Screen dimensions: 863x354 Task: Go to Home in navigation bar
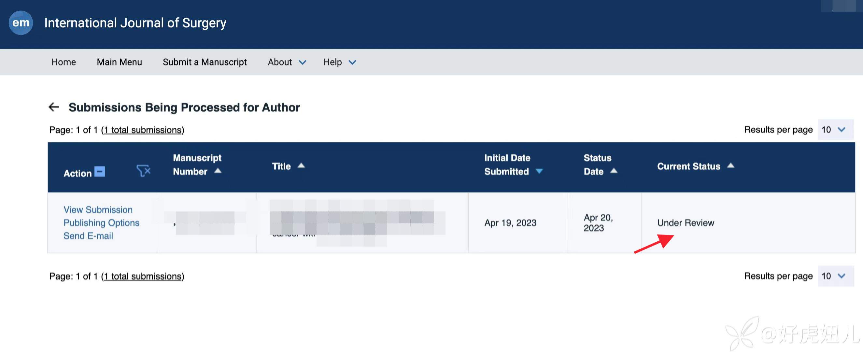(64, 62)
